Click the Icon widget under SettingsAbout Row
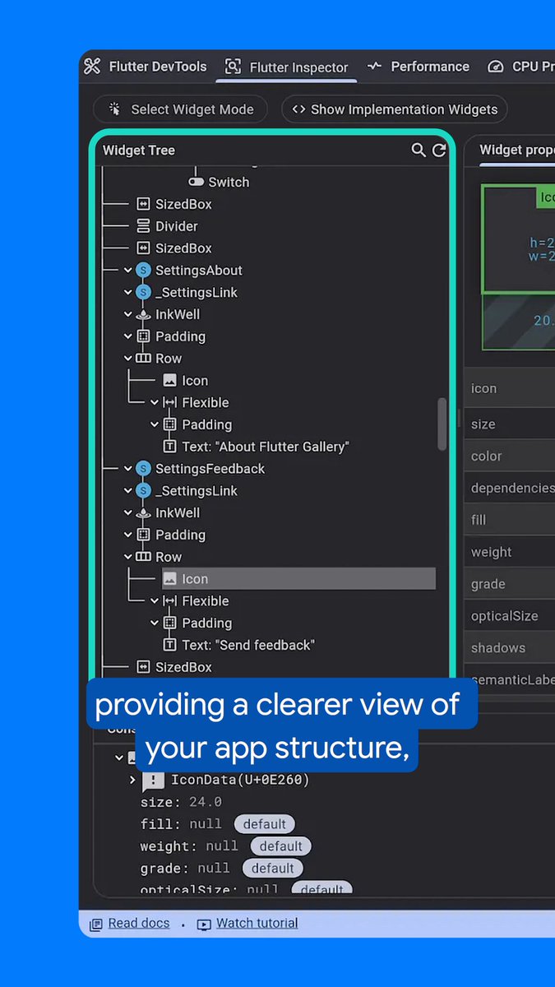 (x=185, y=380)
